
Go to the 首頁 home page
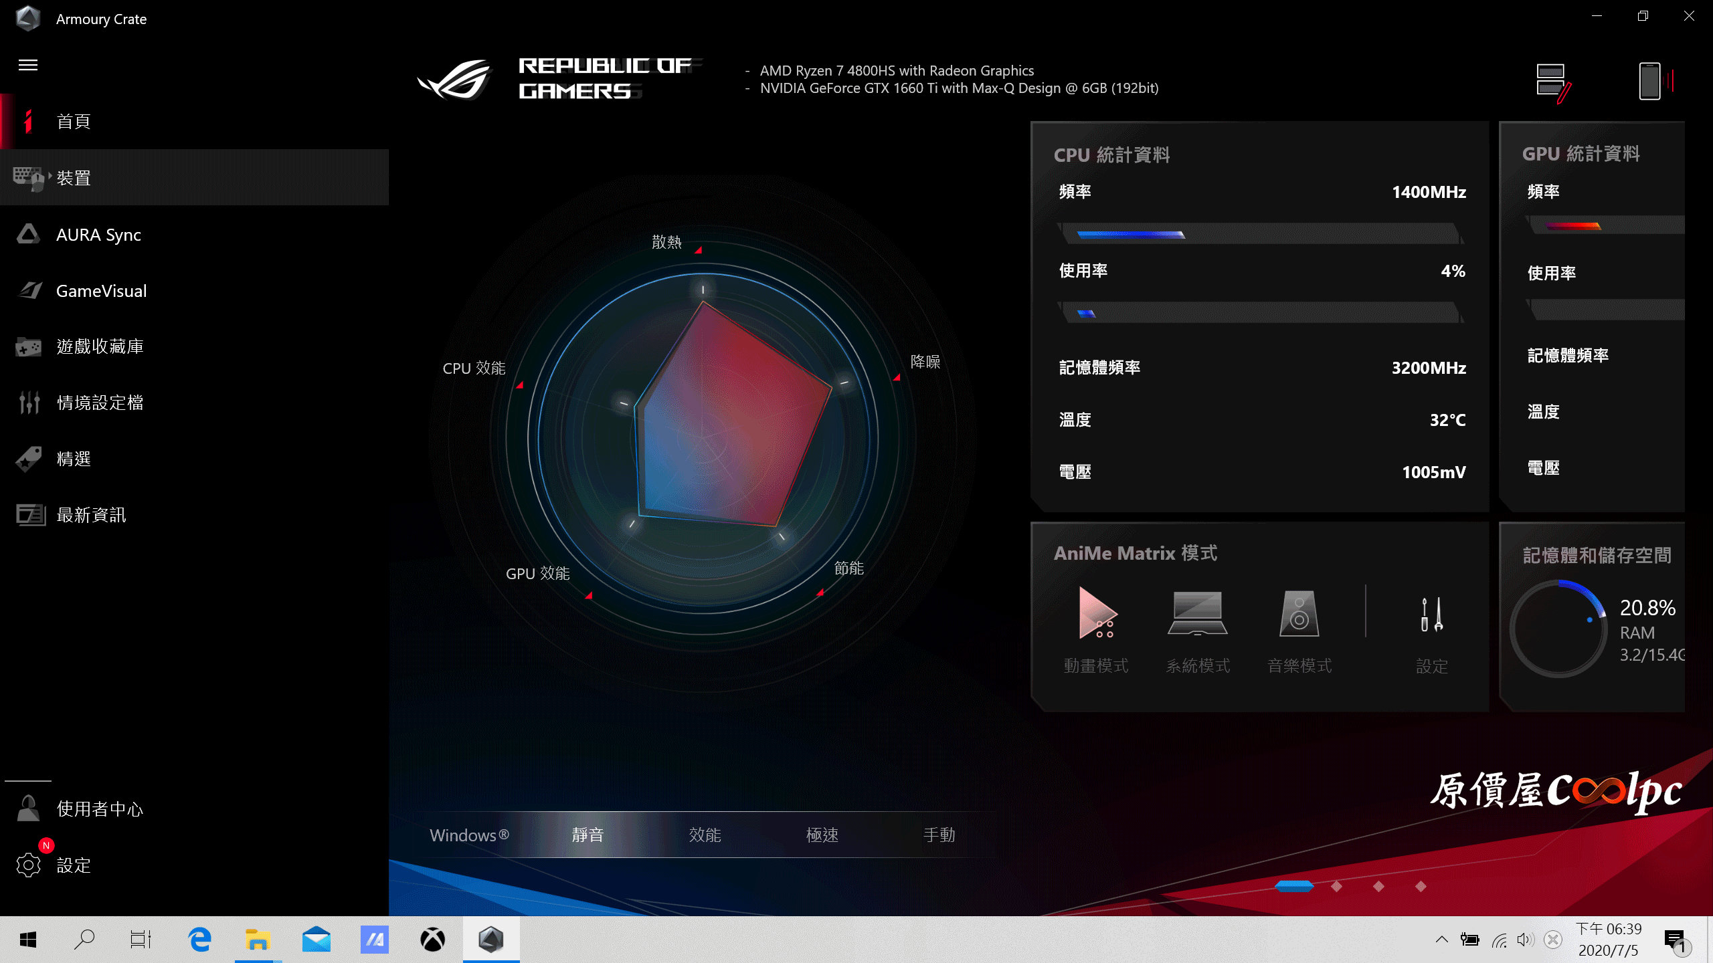pos(194,121)
